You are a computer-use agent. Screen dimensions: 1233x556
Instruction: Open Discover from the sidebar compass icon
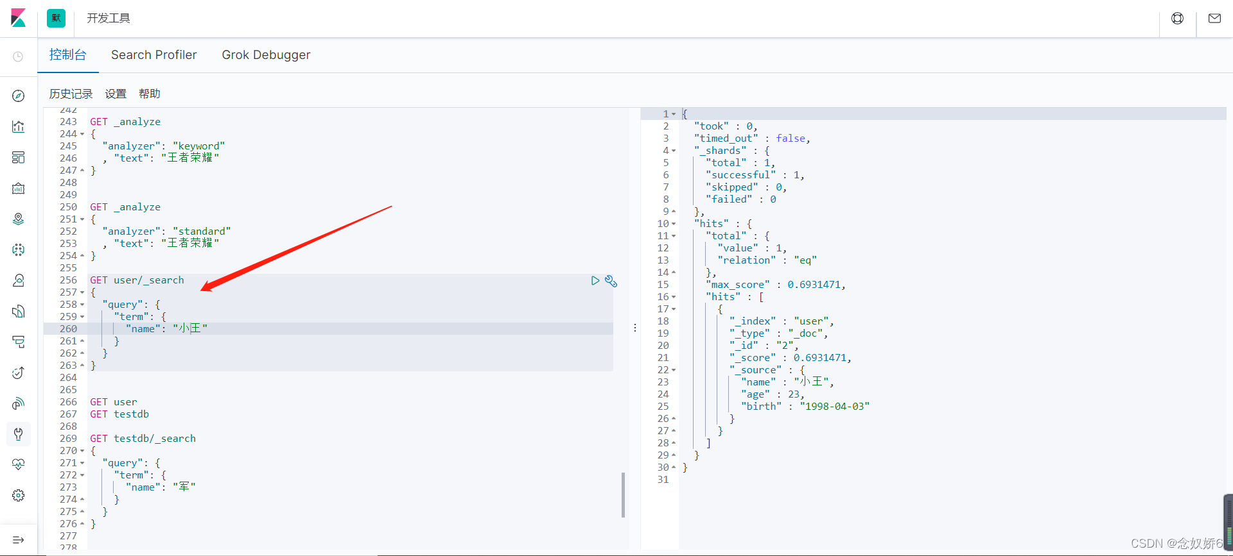pos(18,96)
